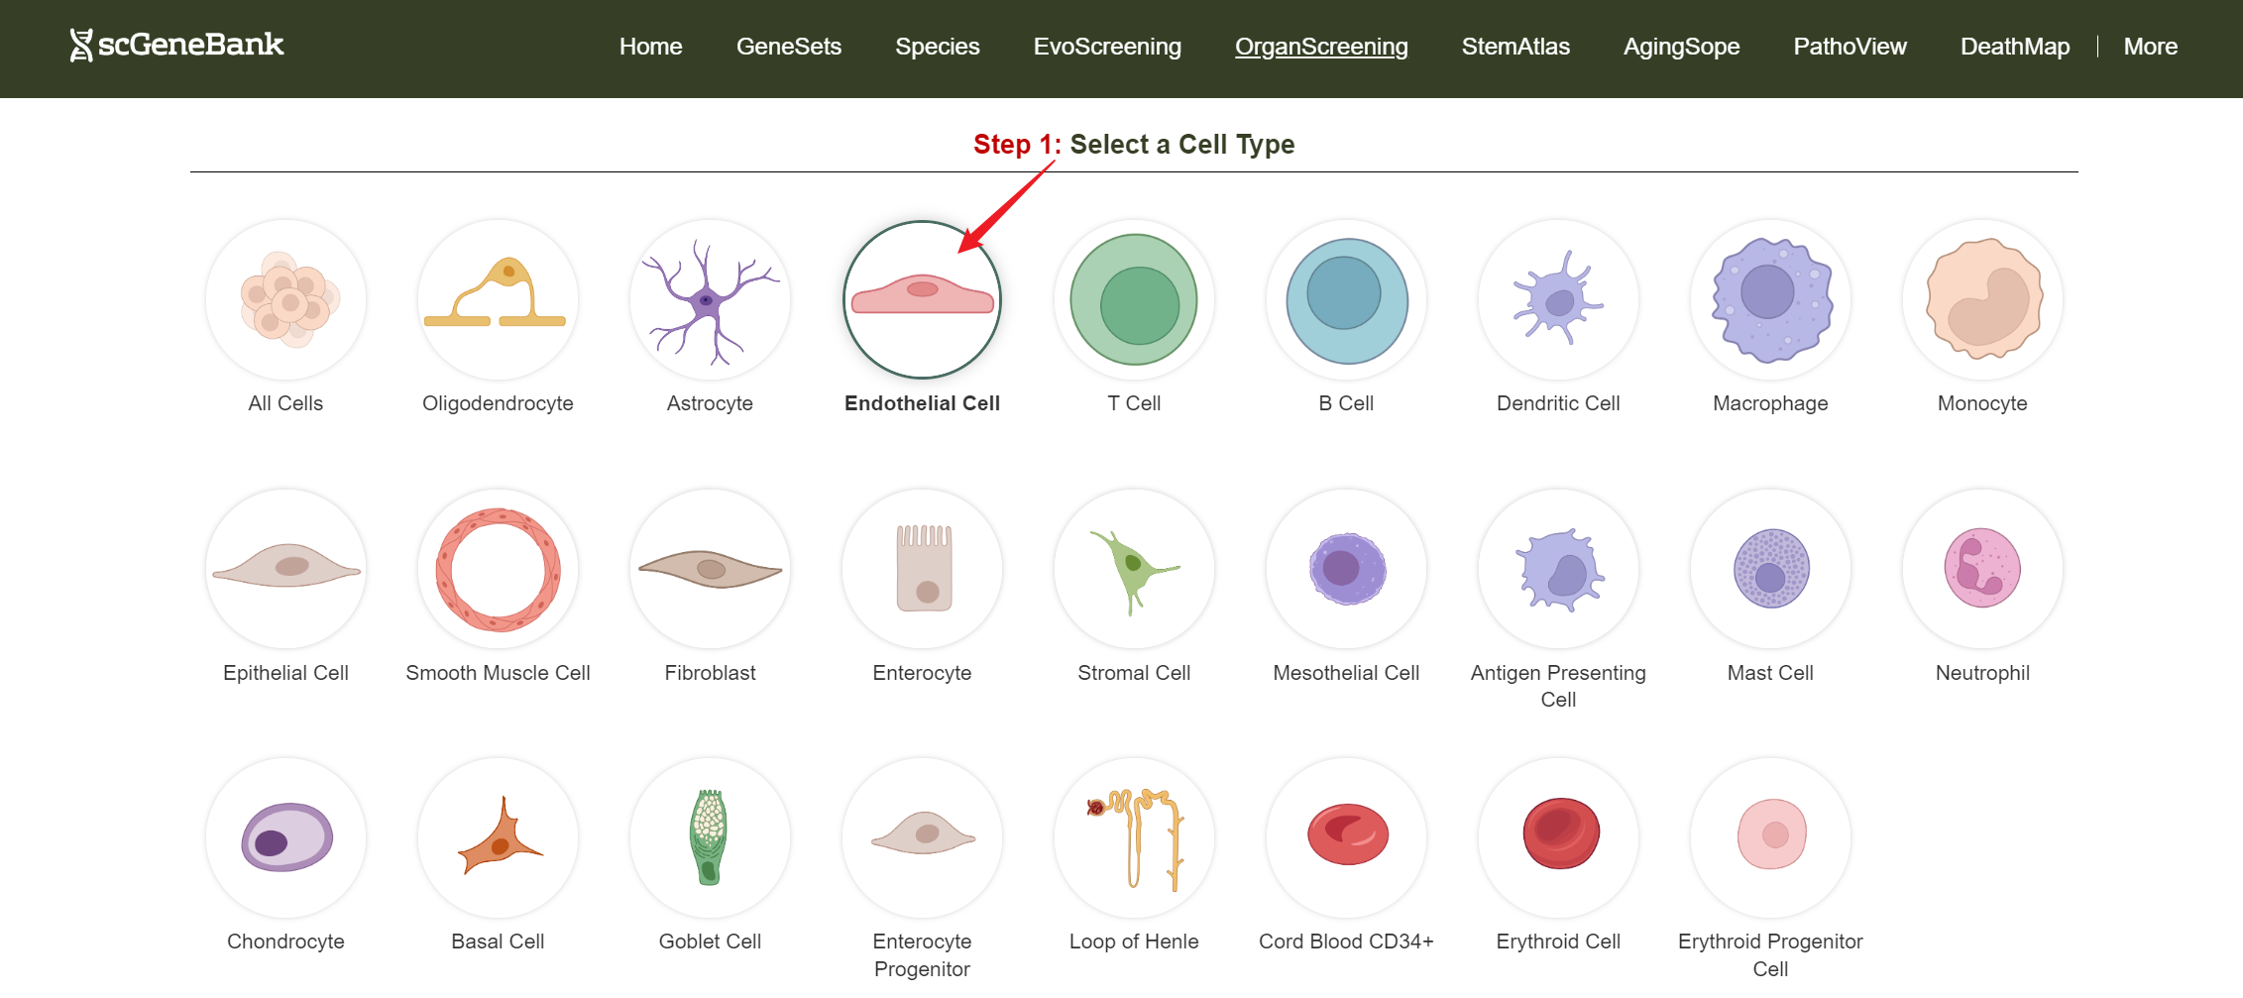Open the OrganScreening link

pos(1321,47)
